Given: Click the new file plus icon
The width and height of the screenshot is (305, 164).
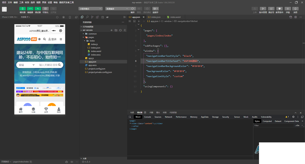Looking at the screenshot, I should tap(111, 30).
